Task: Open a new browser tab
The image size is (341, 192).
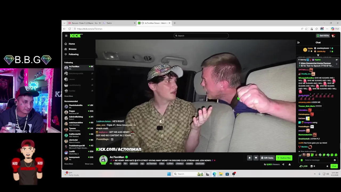Action: (175, 23)
